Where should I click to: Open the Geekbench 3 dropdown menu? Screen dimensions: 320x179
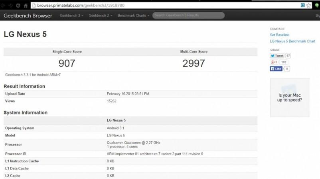pos(71,16)
